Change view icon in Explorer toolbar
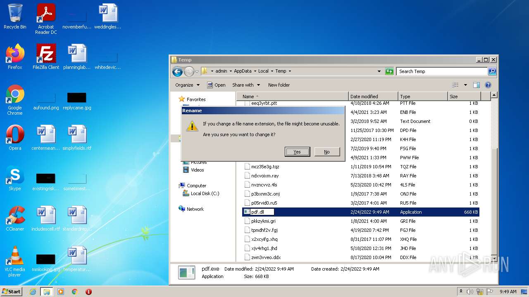 pos(455,85)
